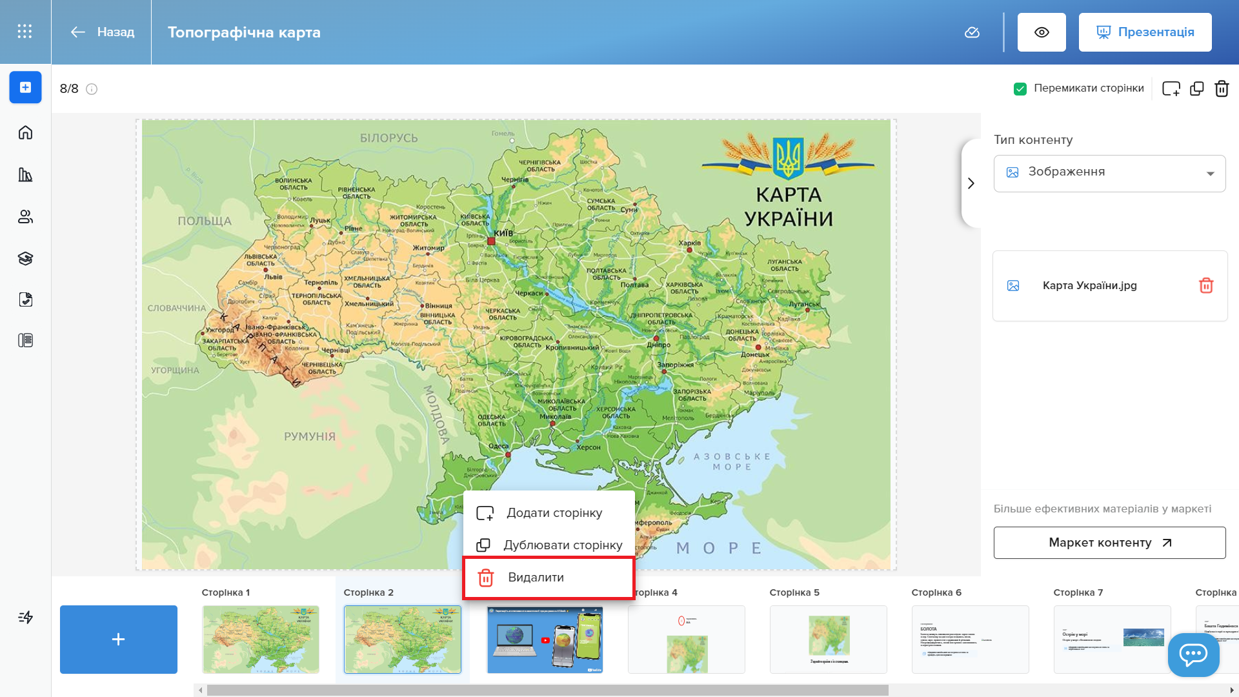Delete Карта України.jpg file with red trash
The image size is (1239, 697).
point(1205,286)
